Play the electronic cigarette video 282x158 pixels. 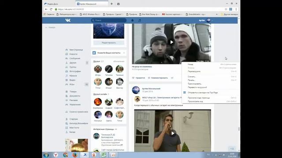coord(173,133)
